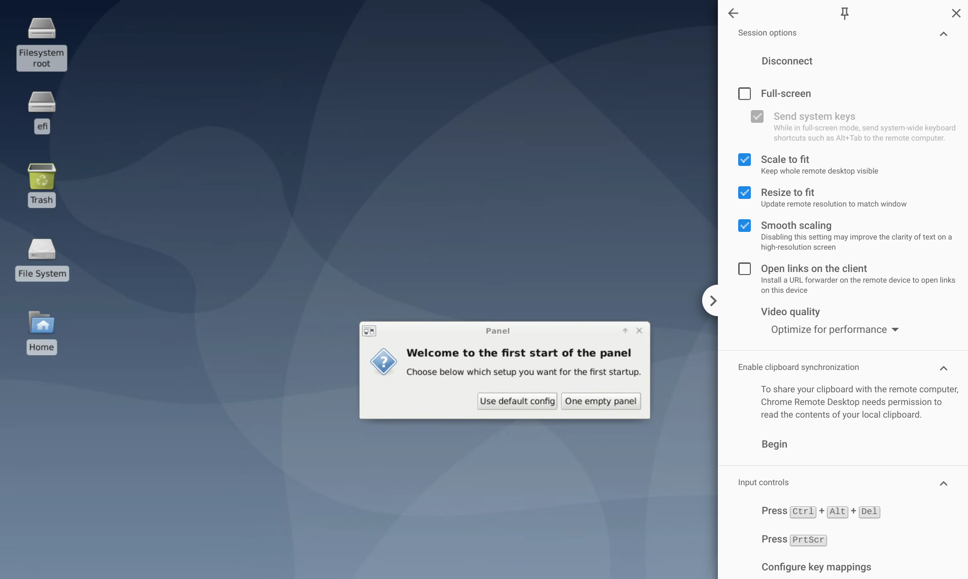Screen dimensions: 968x579
Task: Enable the Full-screen option
Action: point(744,93)
